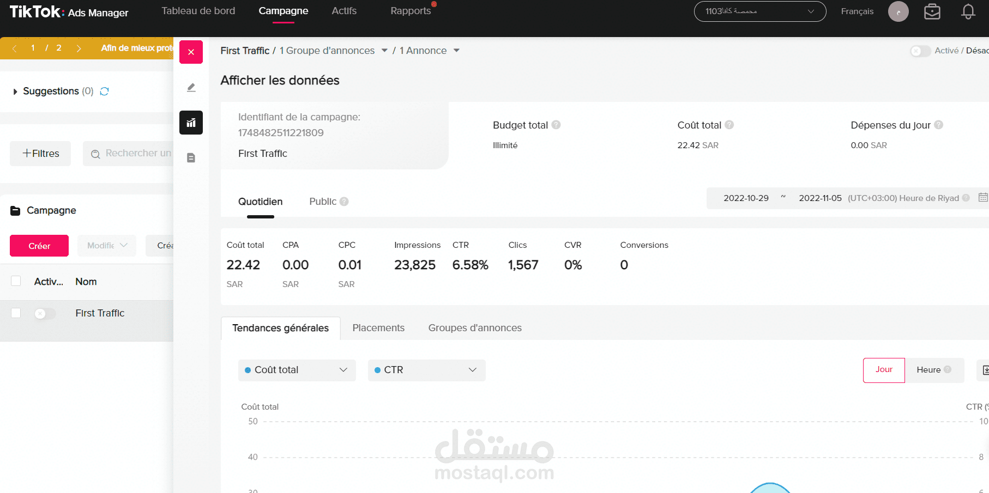Click the user avatar
Viewport: 989px width, 493px height.
tap(898, 11)
